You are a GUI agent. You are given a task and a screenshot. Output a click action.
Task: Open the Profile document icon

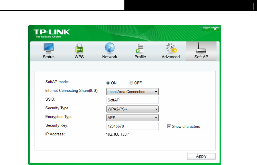tap(140, 49)
